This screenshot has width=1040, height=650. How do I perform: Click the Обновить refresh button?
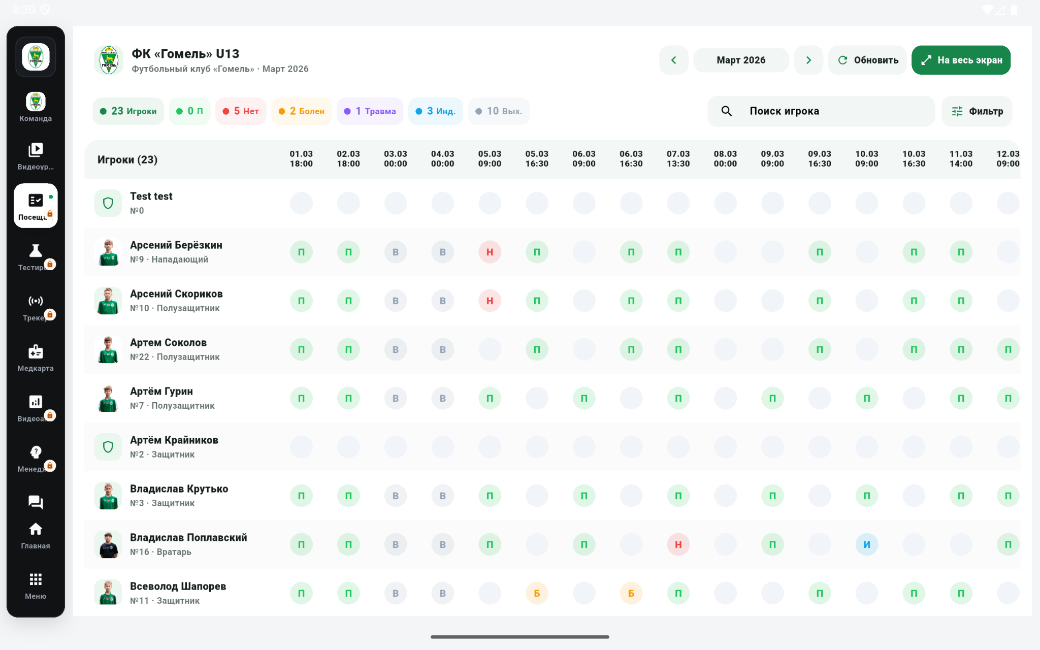[868, 60]
